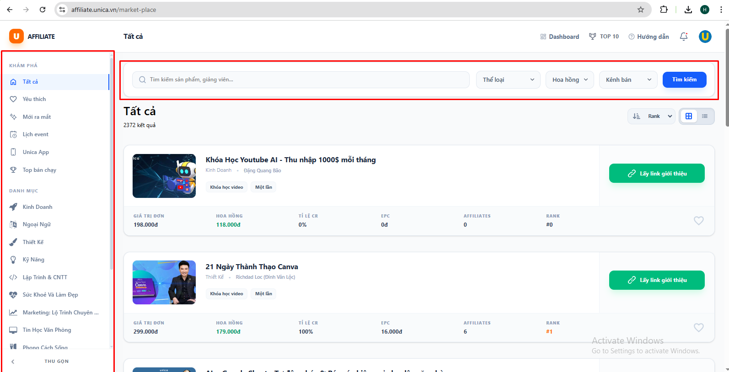
Task: Switch to grid view layout
Action: click(689, 116)
